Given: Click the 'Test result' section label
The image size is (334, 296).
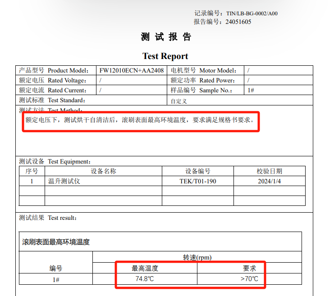Looking at the screenshot, I should 48,218.
